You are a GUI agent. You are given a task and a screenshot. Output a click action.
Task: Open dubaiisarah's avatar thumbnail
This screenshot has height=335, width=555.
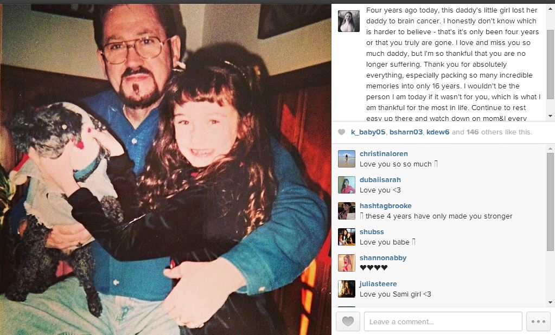347,185
